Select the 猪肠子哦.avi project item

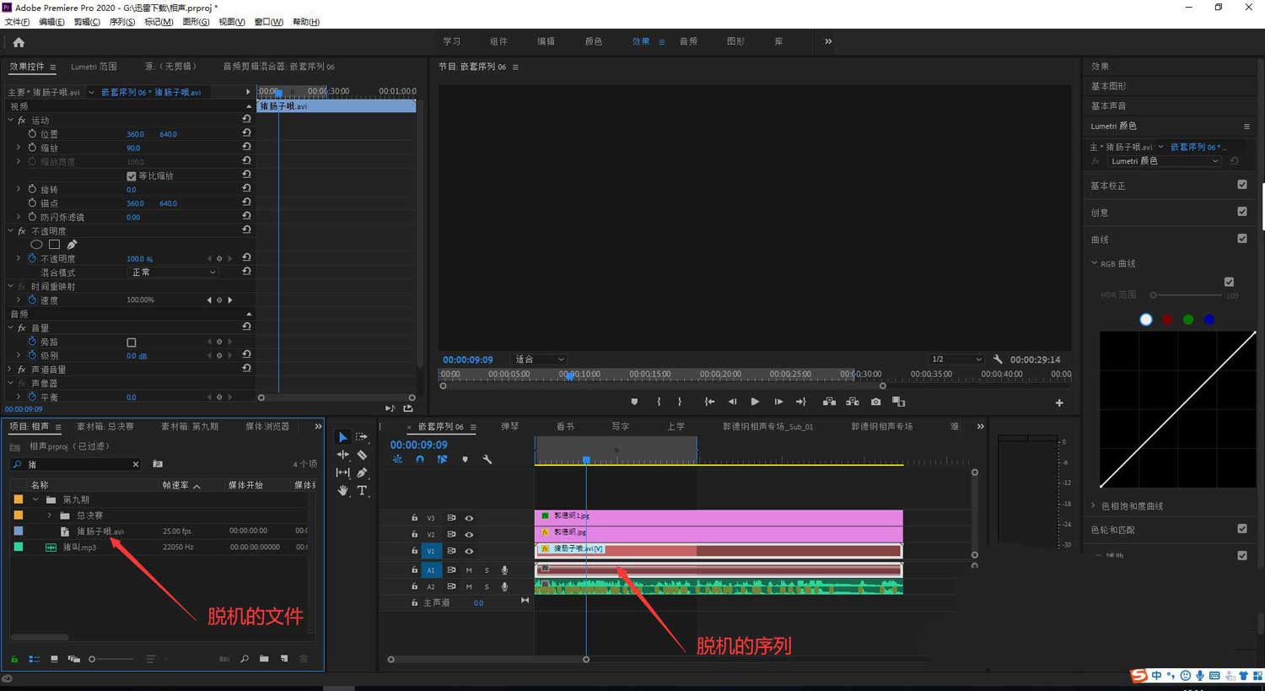100,532
